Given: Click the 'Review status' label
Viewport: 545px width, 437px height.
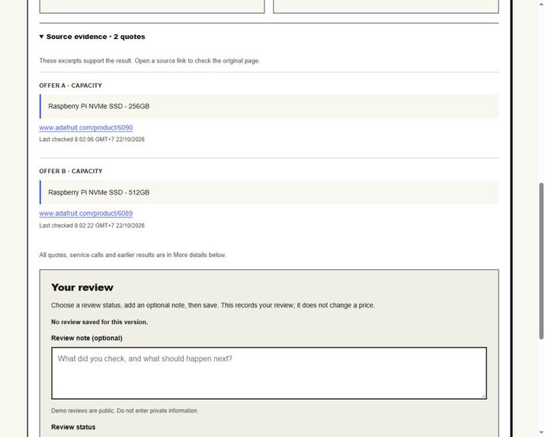Looking at the screenshot, I should coord(73,427).
